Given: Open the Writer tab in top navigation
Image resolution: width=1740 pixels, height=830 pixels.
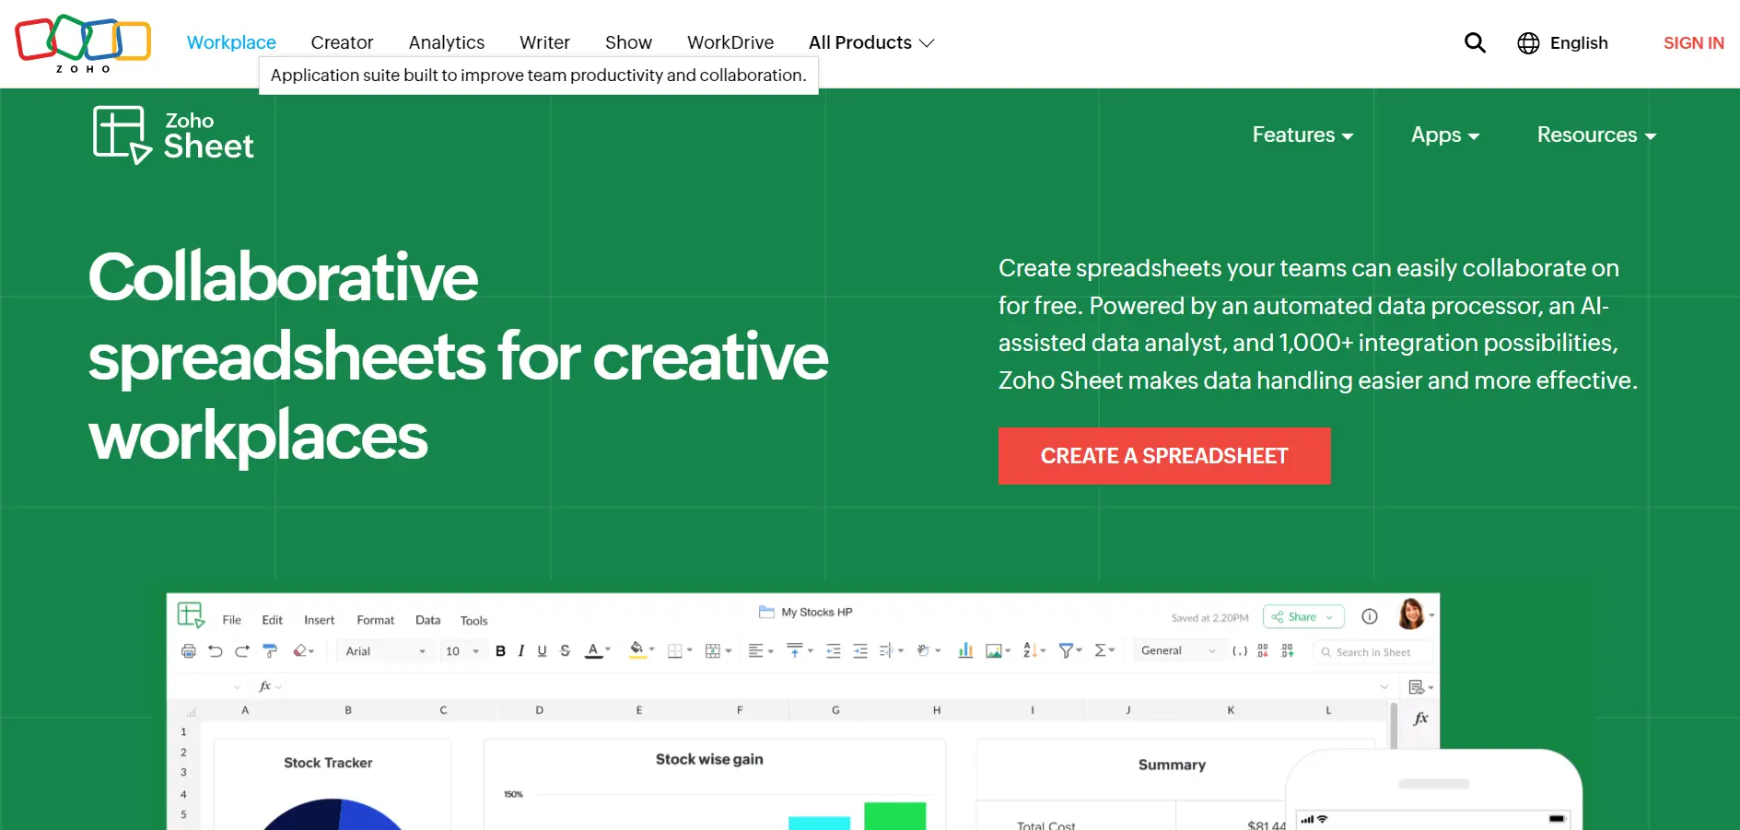Looking at the screenshot, I should [x=544, y=42].
